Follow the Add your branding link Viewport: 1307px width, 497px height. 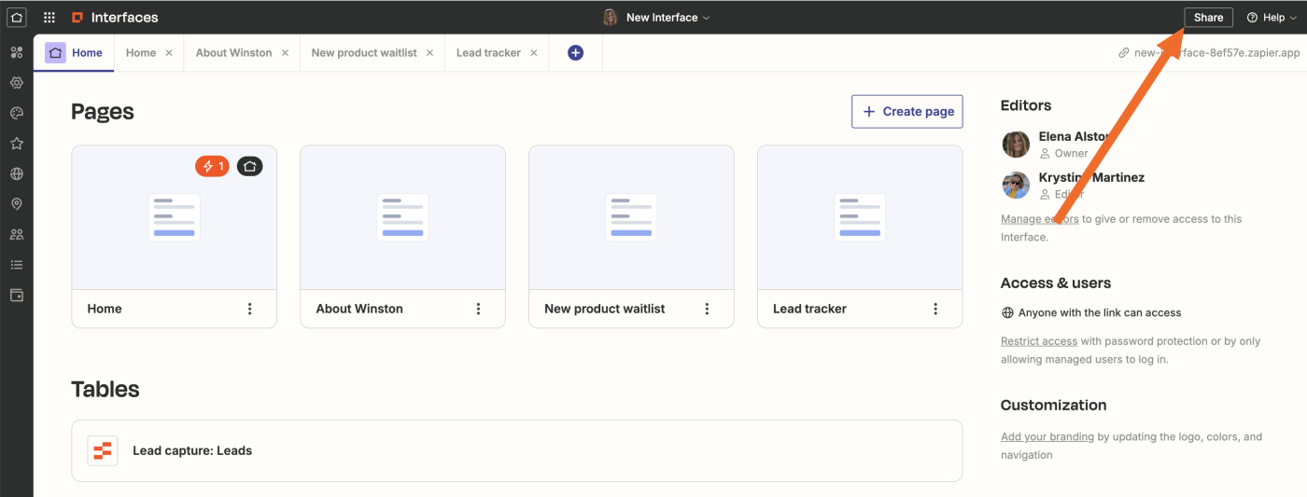click(1047, 436)
